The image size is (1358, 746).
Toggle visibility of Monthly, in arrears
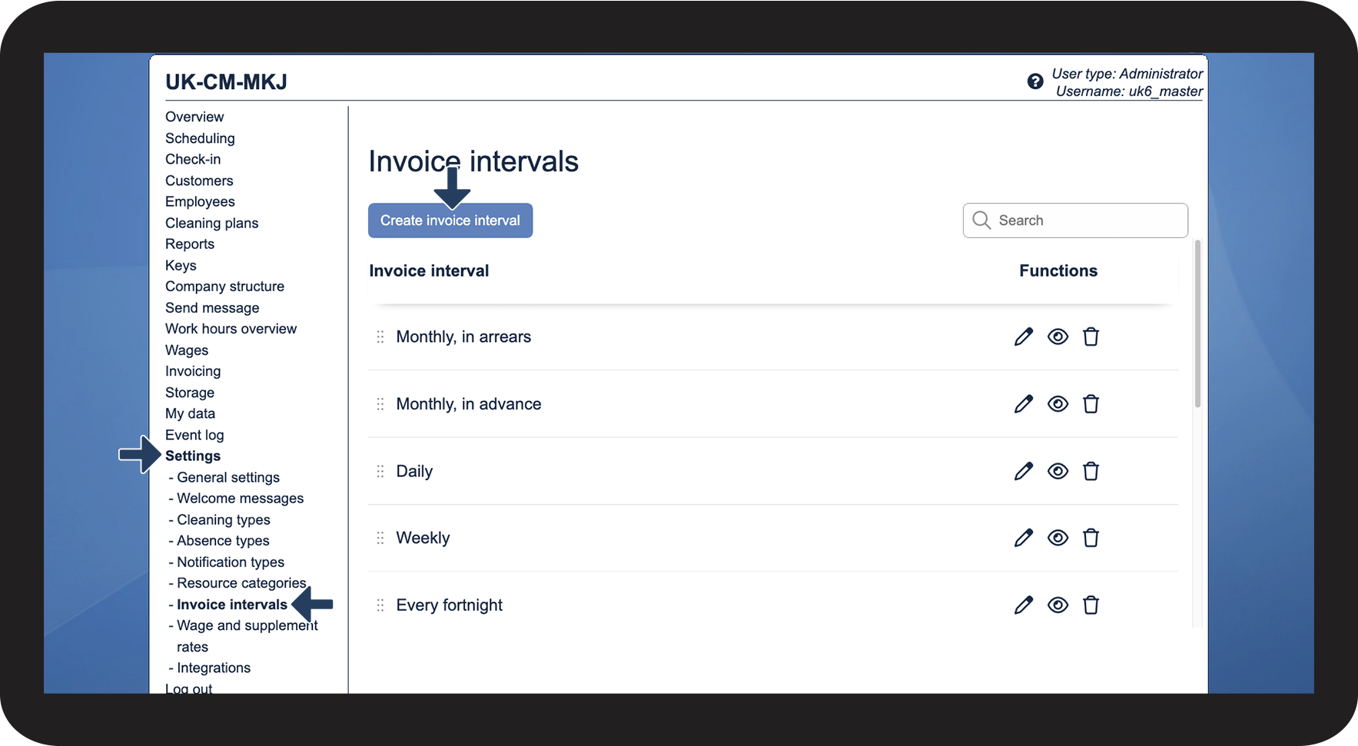click(1058, 337)
